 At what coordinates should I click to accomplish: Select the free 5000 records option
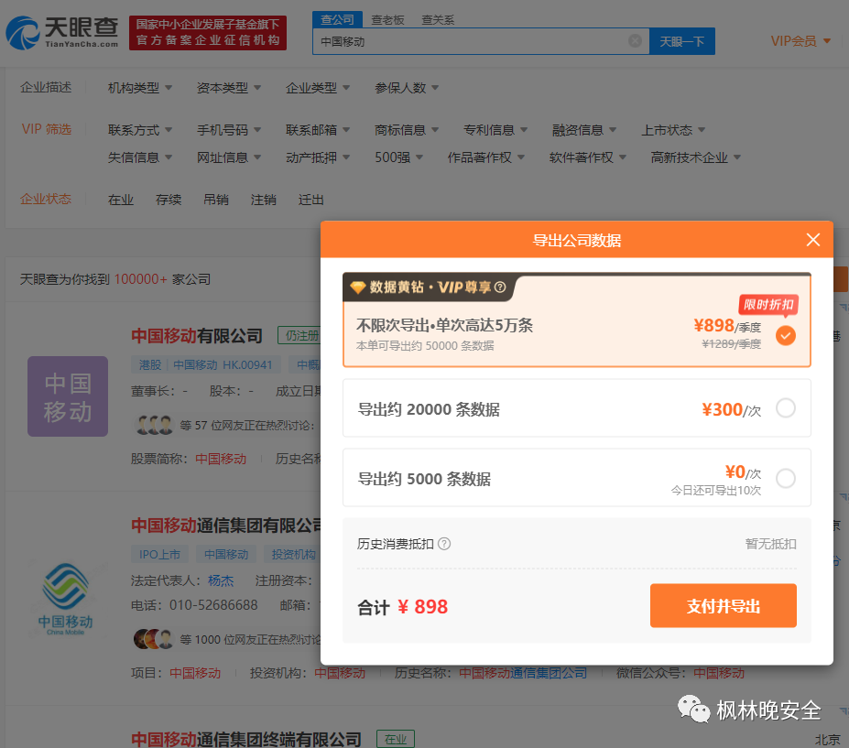(577, 478)
